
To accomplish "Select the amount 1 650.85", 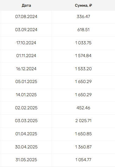I will [x=83, y=134].
